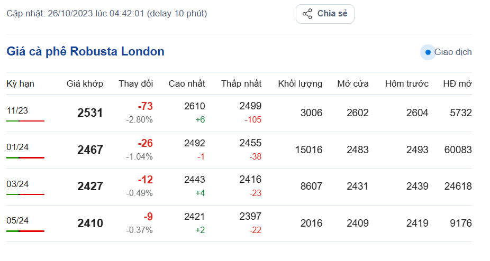490x261 pixels.
Task: Click the red-green bar under 11/23
Action: 25,121
